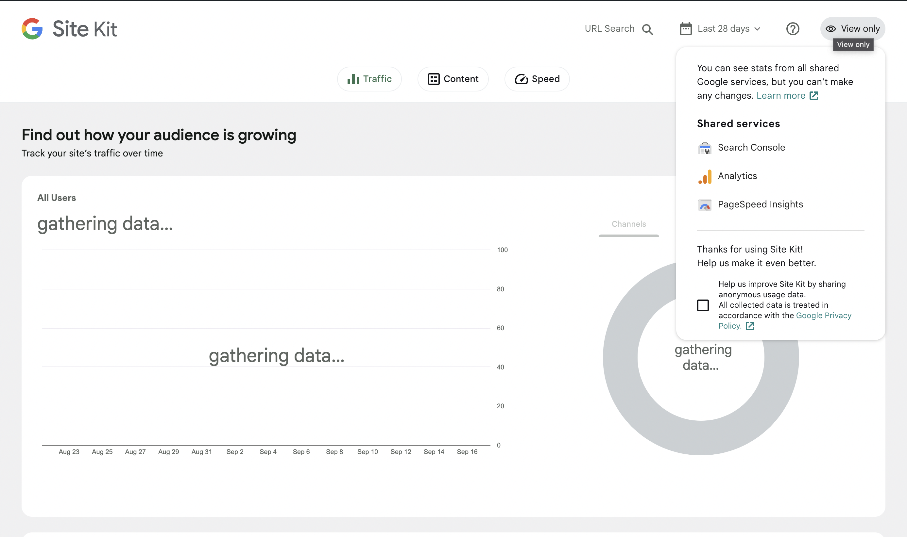This screenshot has height=537, width=907.
Task: Click the Analytics bar chart icon
Action: [x=705, y=176]
